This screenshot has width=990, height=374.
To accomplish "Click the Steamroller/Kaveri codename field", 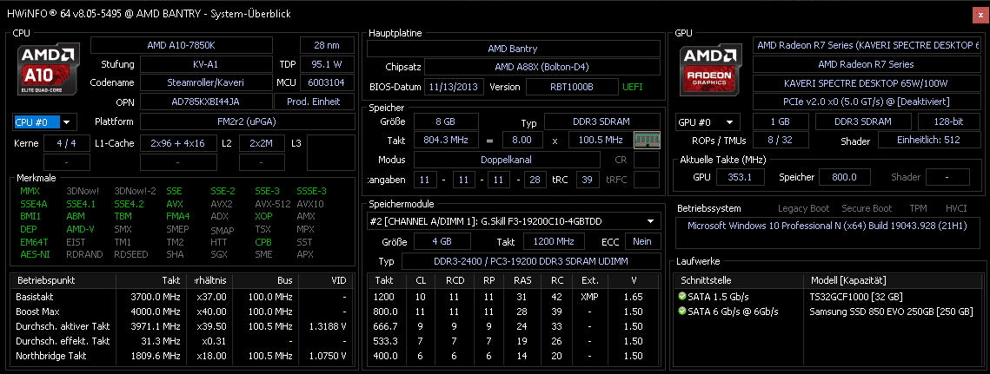I will (206, 82).
